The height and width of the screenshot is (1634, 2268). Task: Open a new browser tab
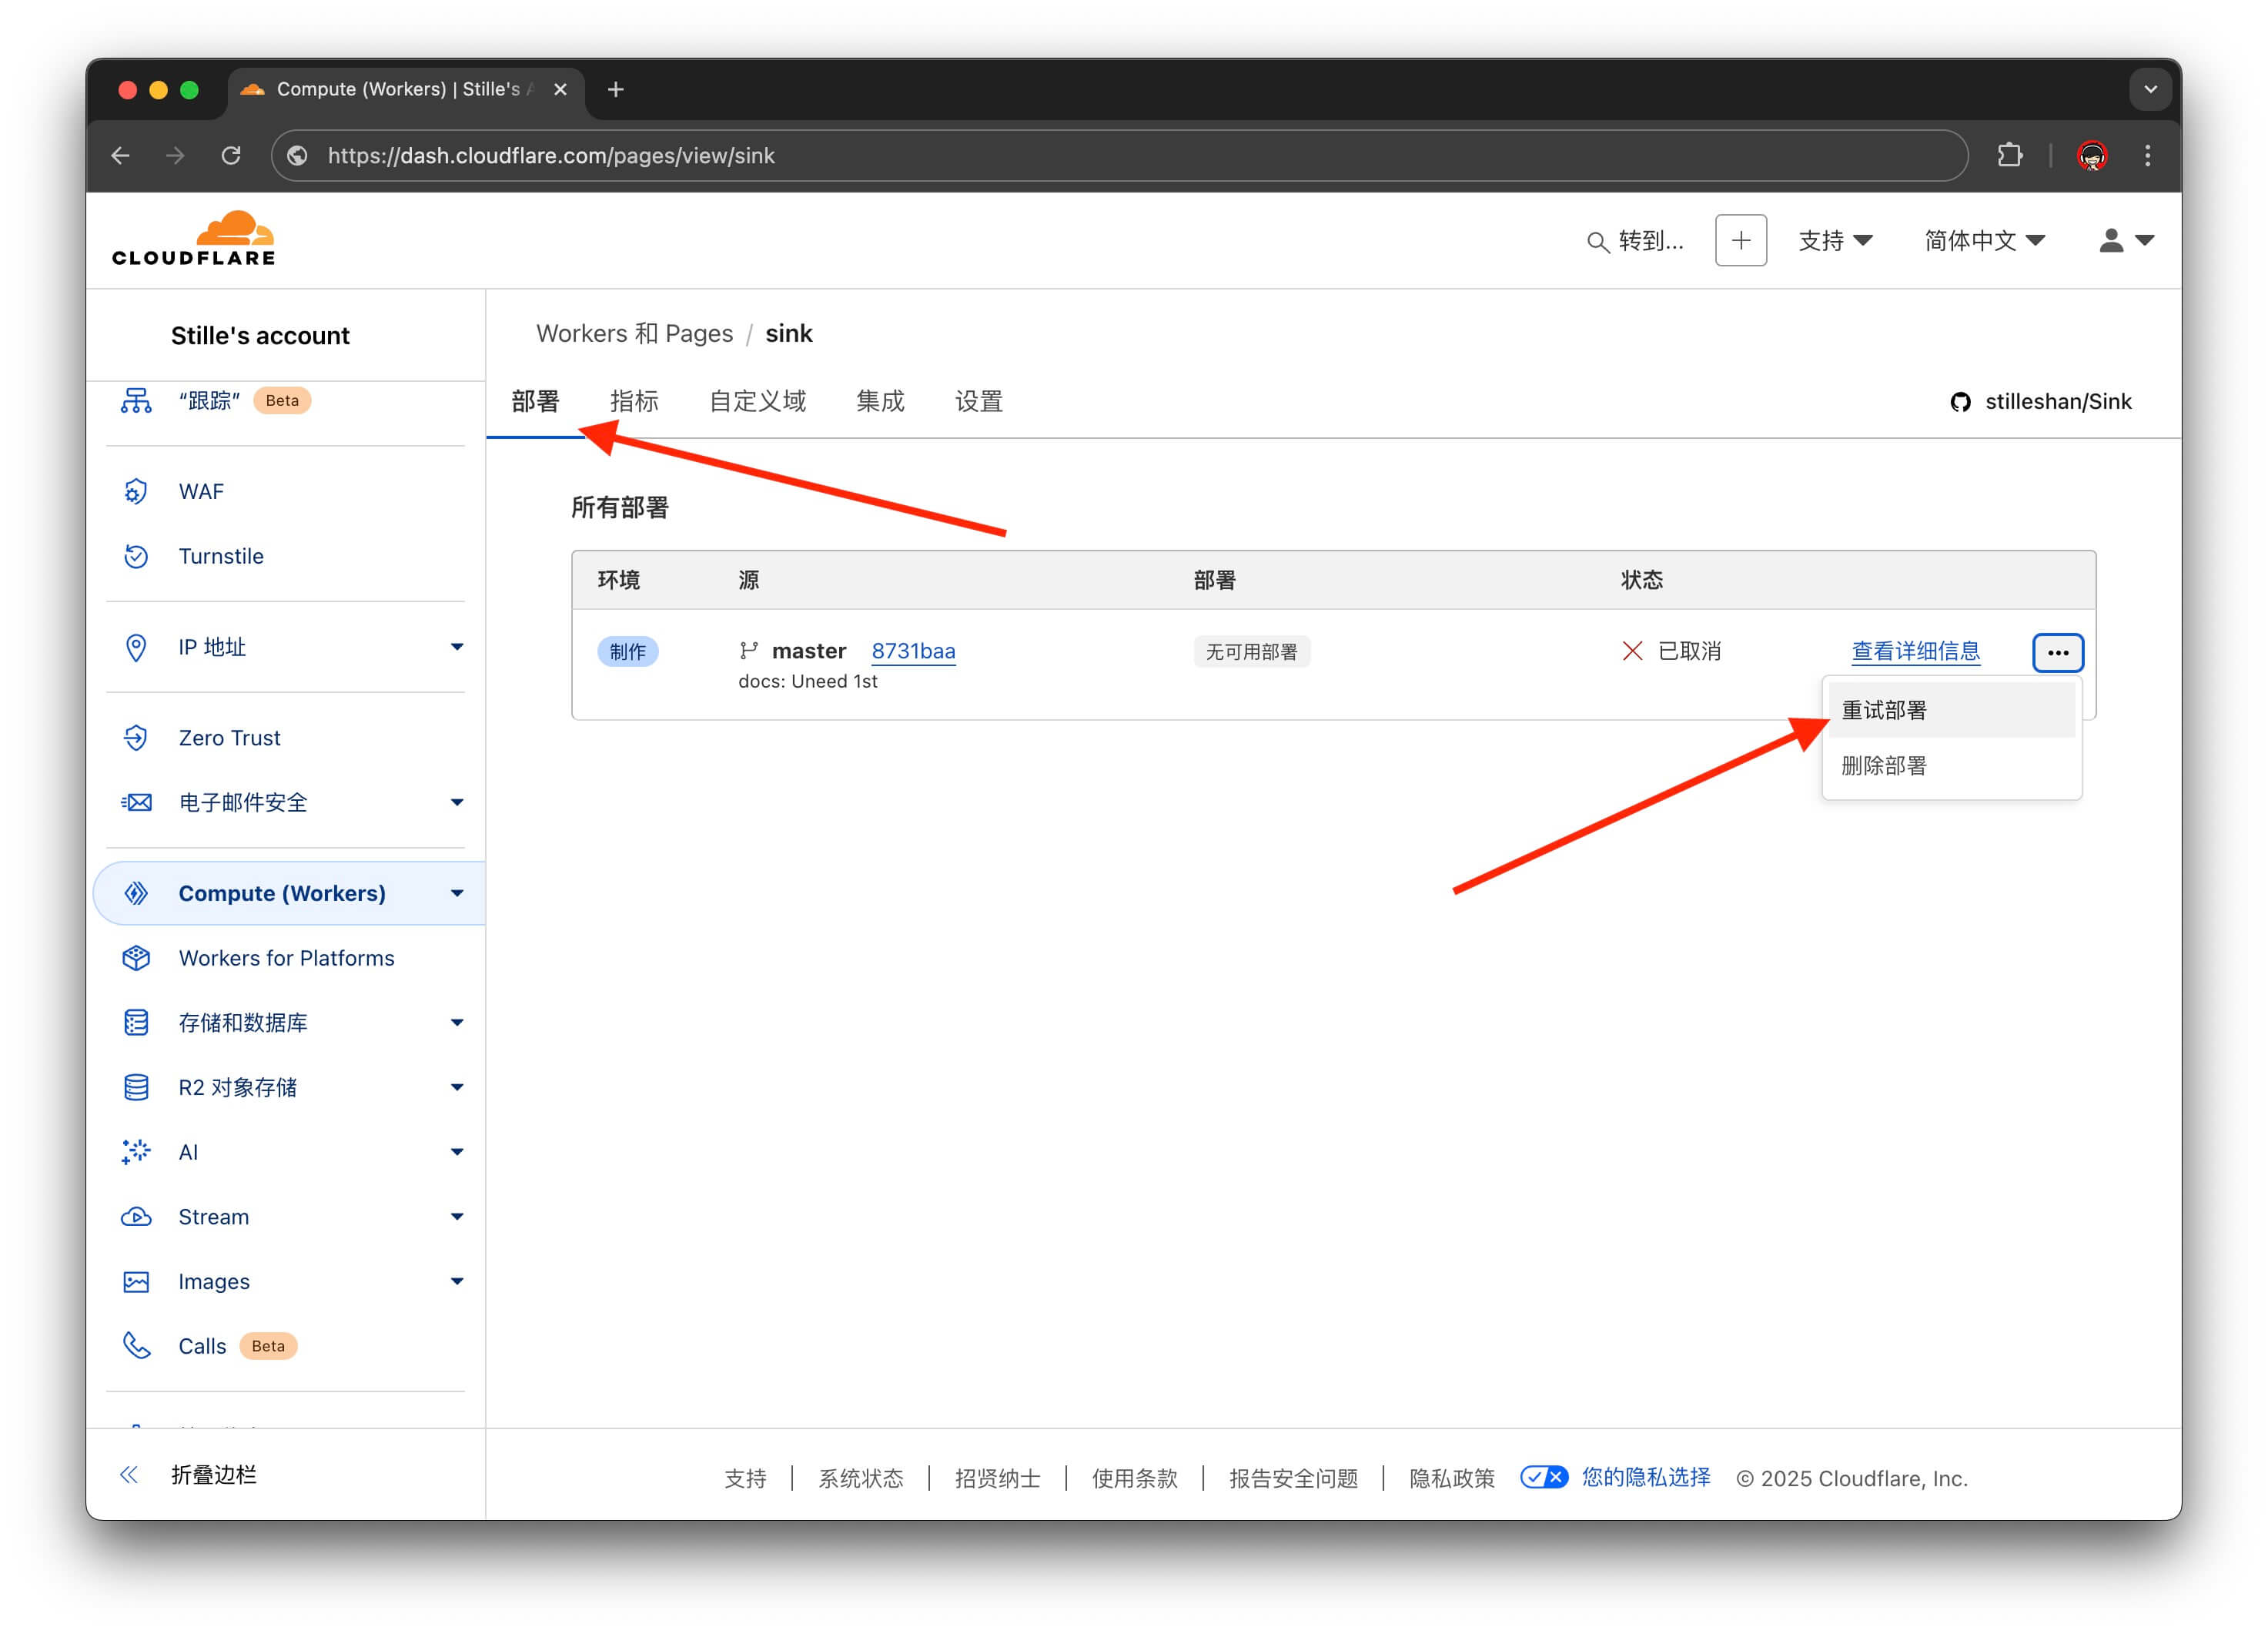(x=616, y=89)
